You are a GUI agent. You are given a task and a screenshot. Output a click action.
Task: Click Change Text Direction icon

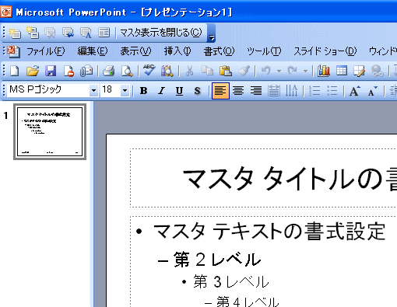click(x=291, y=91)
